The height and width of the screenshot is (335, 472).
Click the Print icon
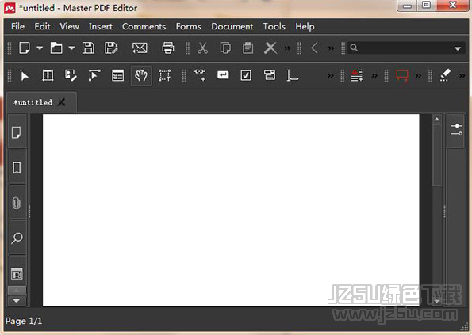[x=167, y=48]
